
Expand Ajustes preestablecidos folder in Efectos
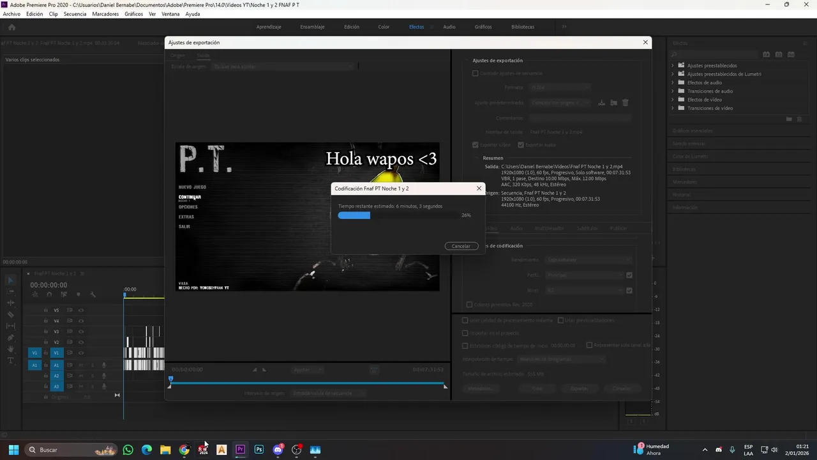coord(673,65)
